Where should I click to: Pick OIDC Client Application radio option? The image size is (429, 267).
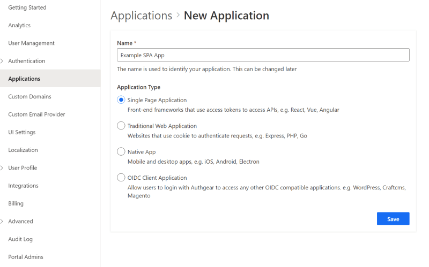coord(121,178)
